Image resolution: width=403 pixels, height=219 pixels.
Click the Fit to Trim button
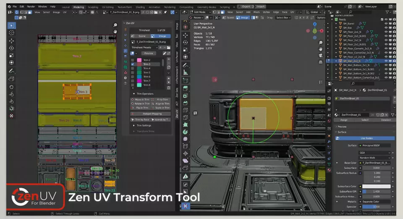161,100
